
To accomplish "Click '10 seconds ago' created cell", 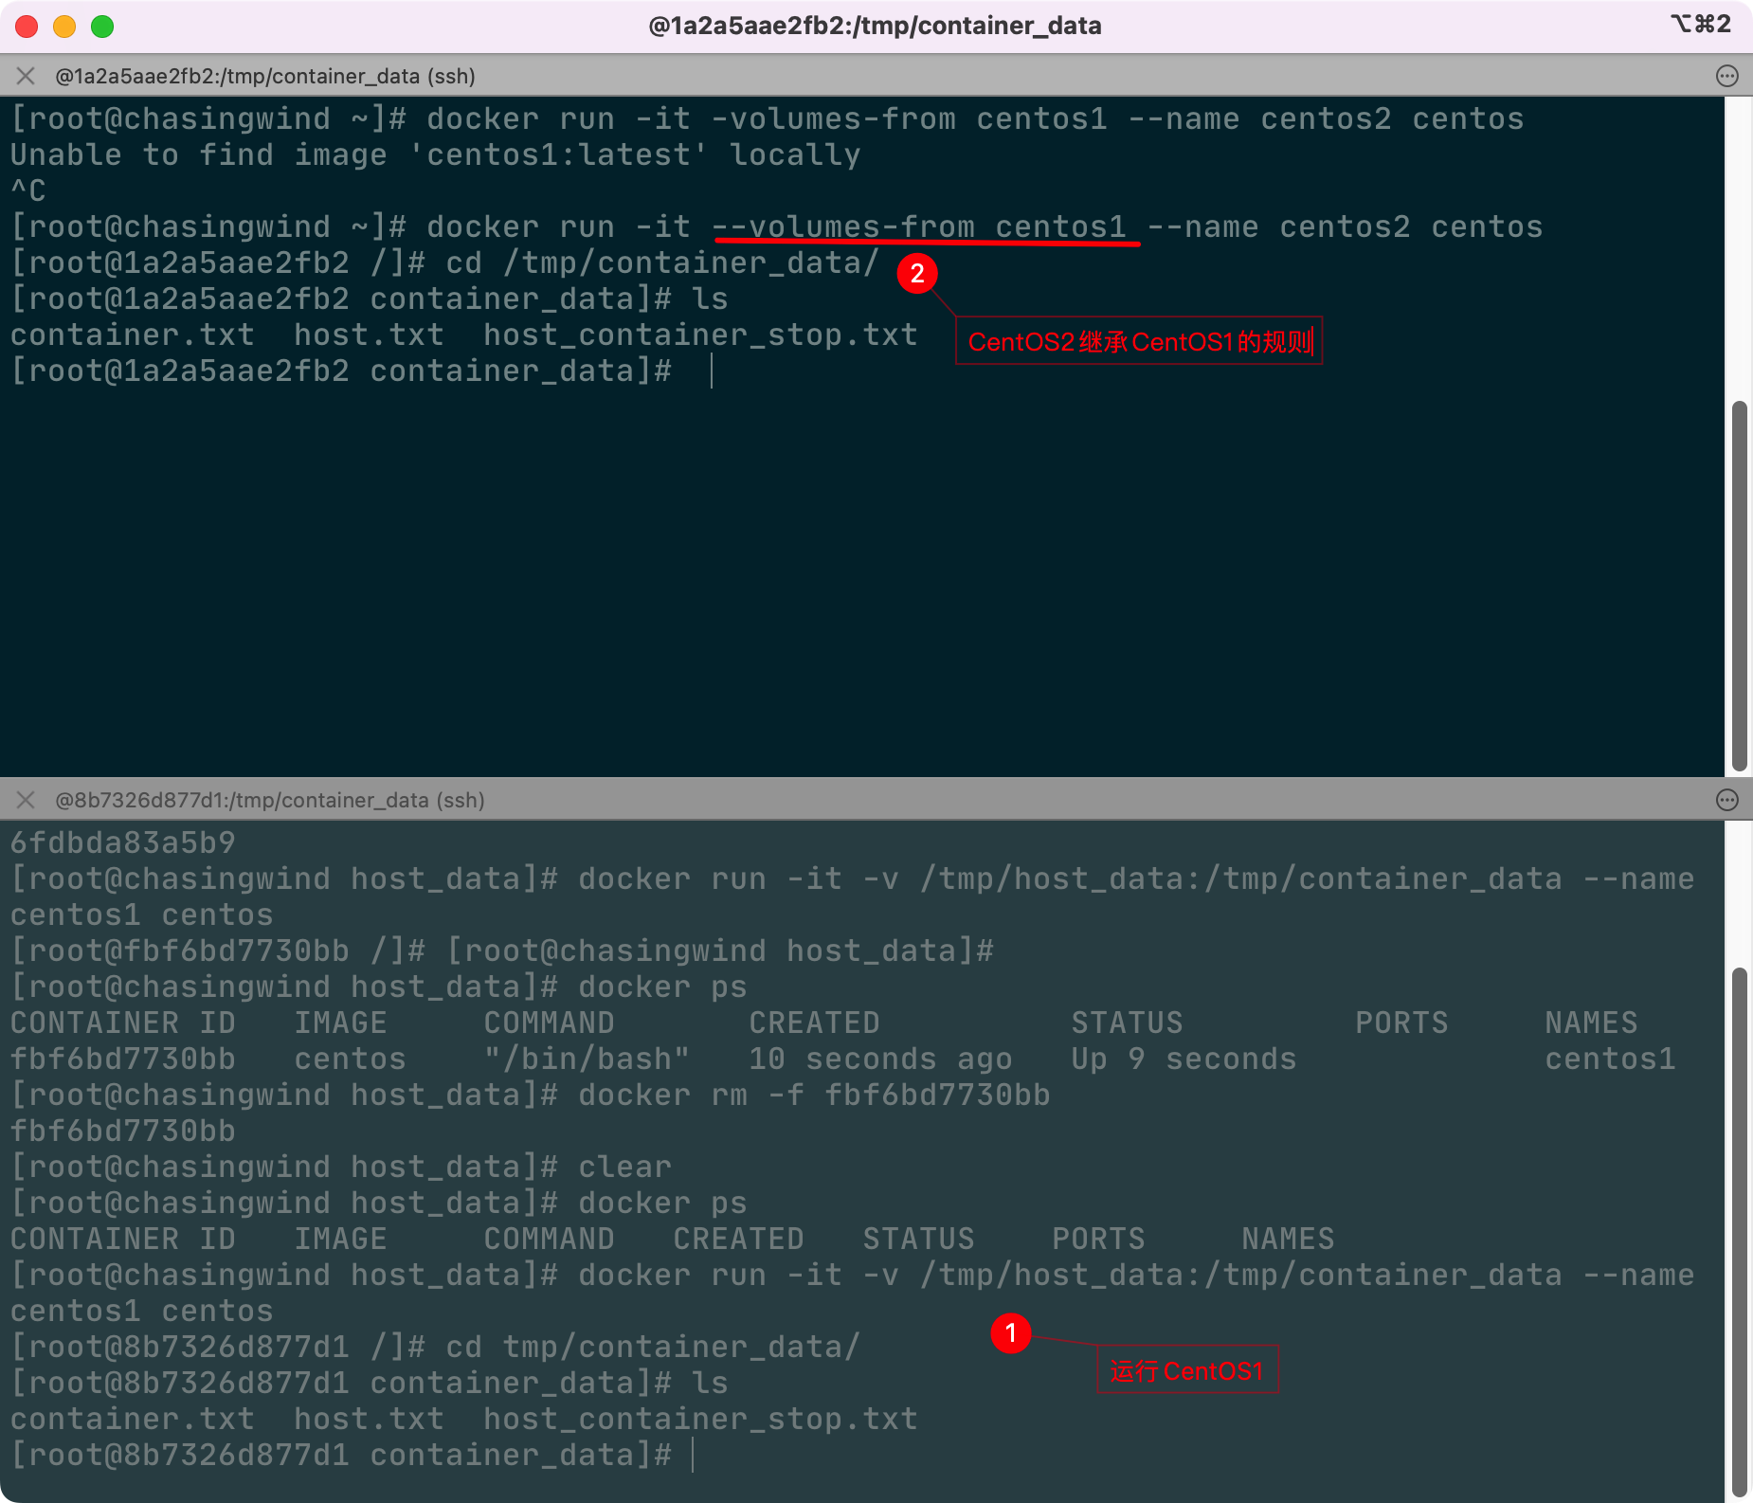I will (x=881, y=1059).
